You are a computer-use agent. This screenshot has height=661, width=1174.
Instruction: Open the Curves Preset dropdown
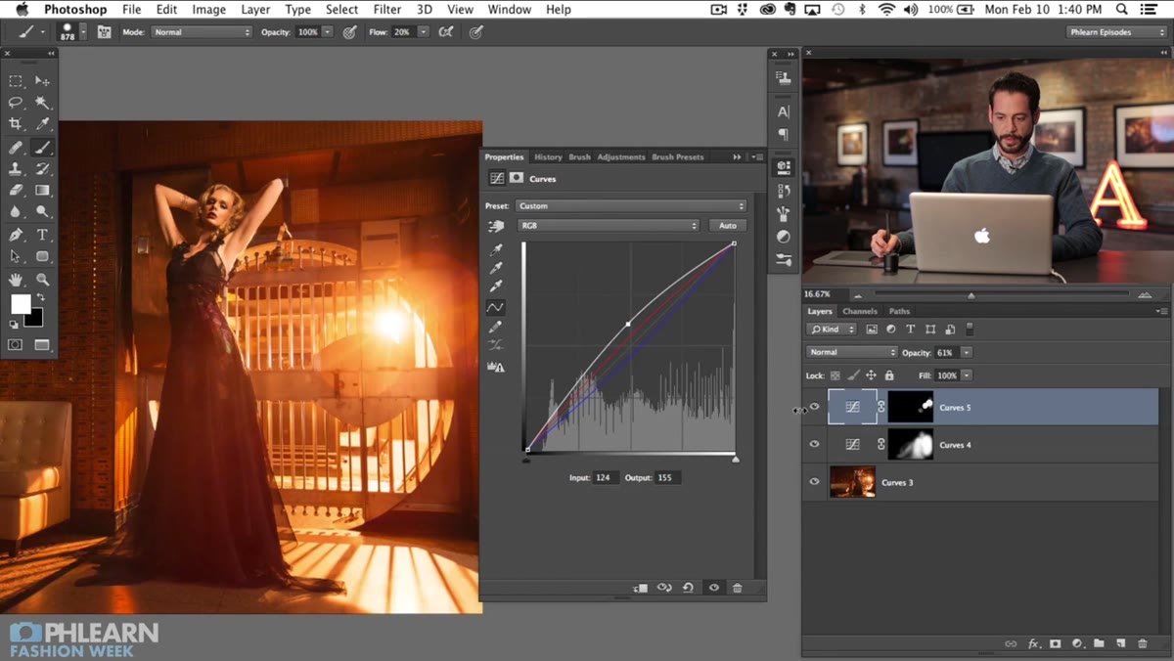coord(631,206)
